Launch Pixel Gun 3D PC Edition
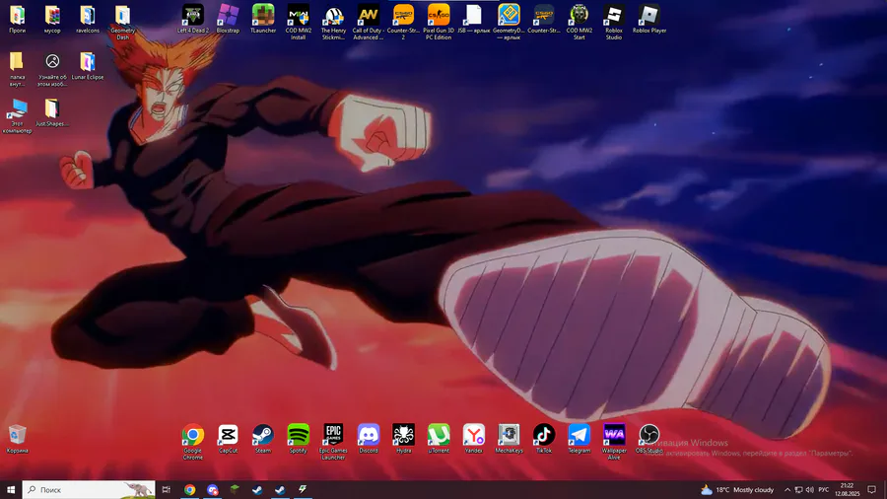The width and height of the screenshot is (887, 499). tap(439, 22)
